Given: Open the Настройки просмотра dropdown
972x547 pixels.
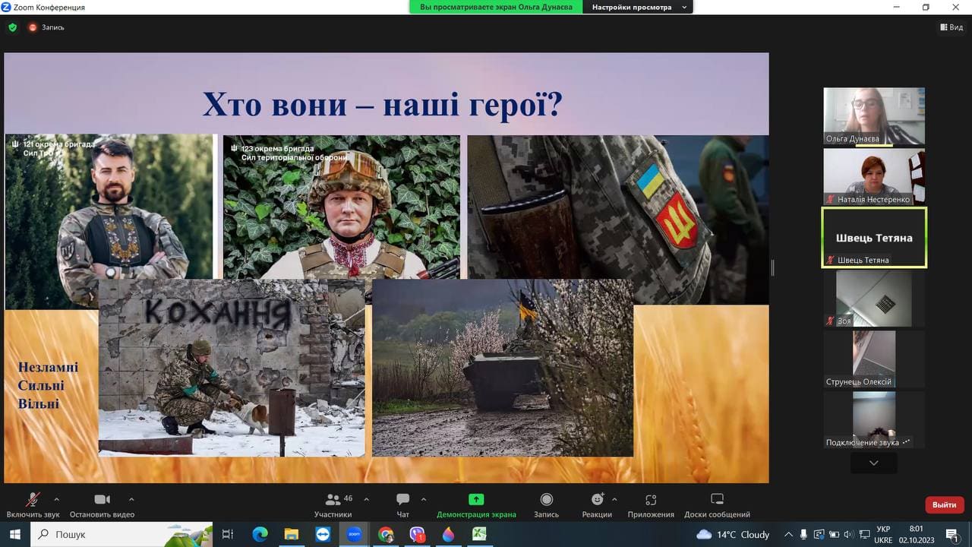Looking at the screenshot, I should coord(639,7).
